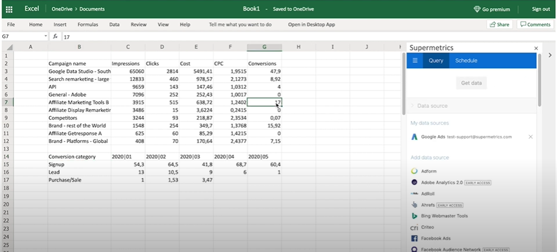Switch to the Schedule tab
The height and width of the screenshot is (252, 557).
[466, 60]
